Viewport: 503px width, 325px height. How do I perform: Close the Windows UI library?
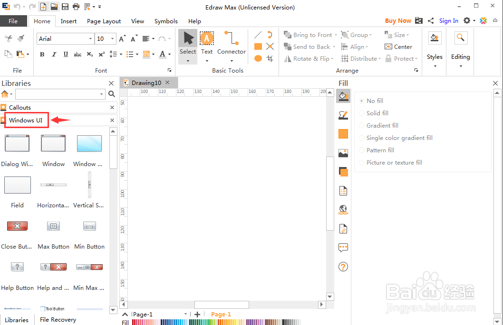(x=112, y=121)
